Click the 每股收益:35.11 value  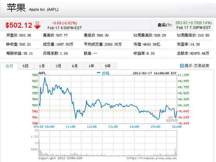19,54
